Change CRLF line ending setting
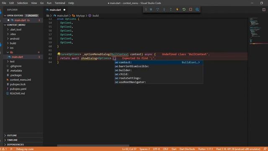The width and height of the screenshot is (268, 151). point(165,149)
